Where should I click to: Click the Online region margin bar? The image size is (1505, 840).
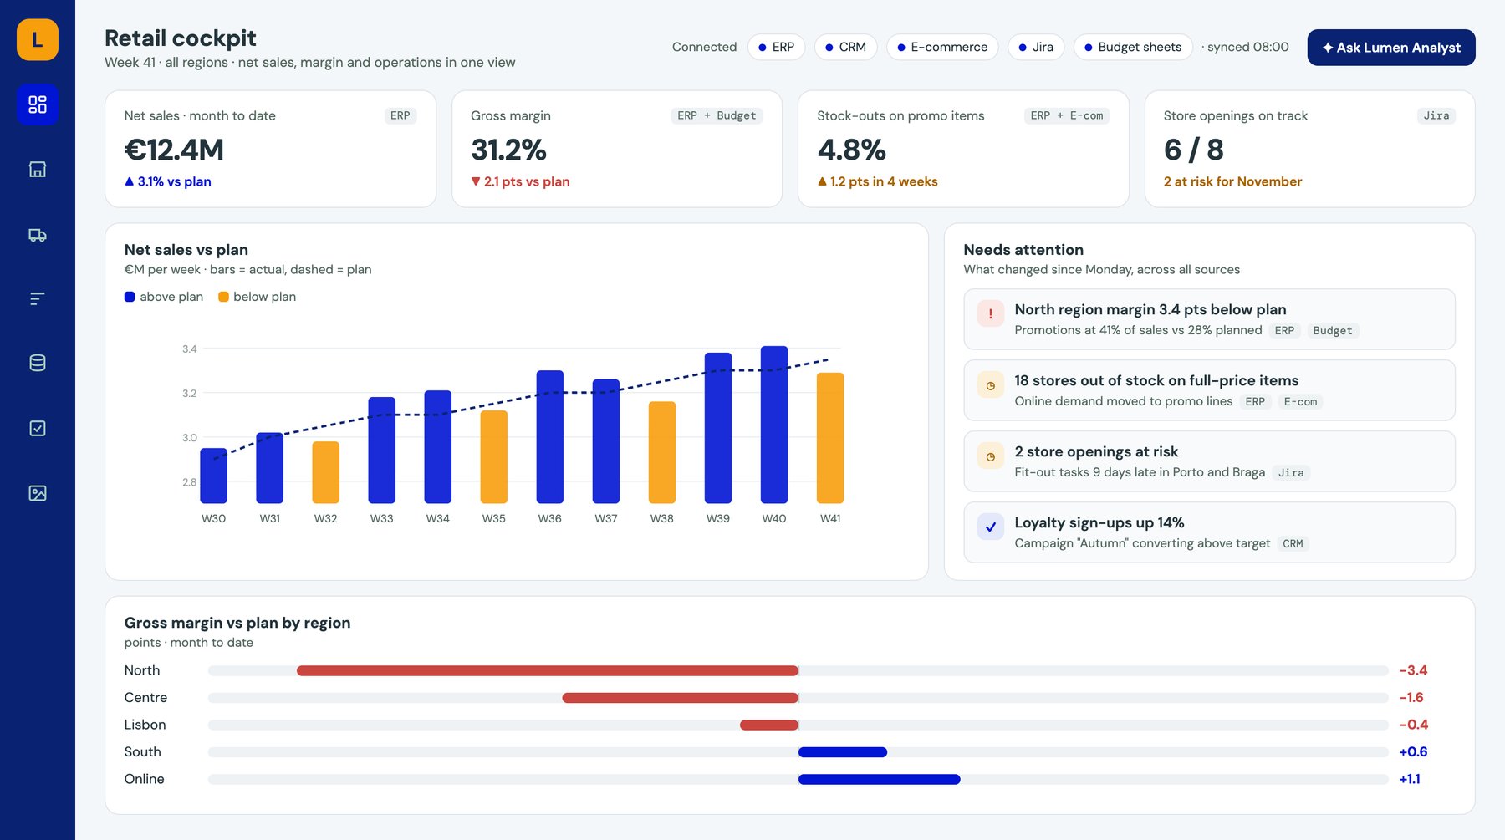(x=880, y=779)
